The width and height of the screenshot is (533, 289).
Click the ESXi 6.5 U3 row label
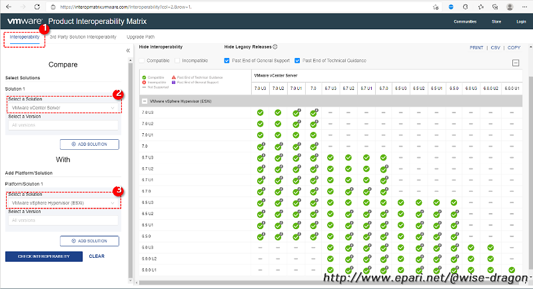click(147, 202)
